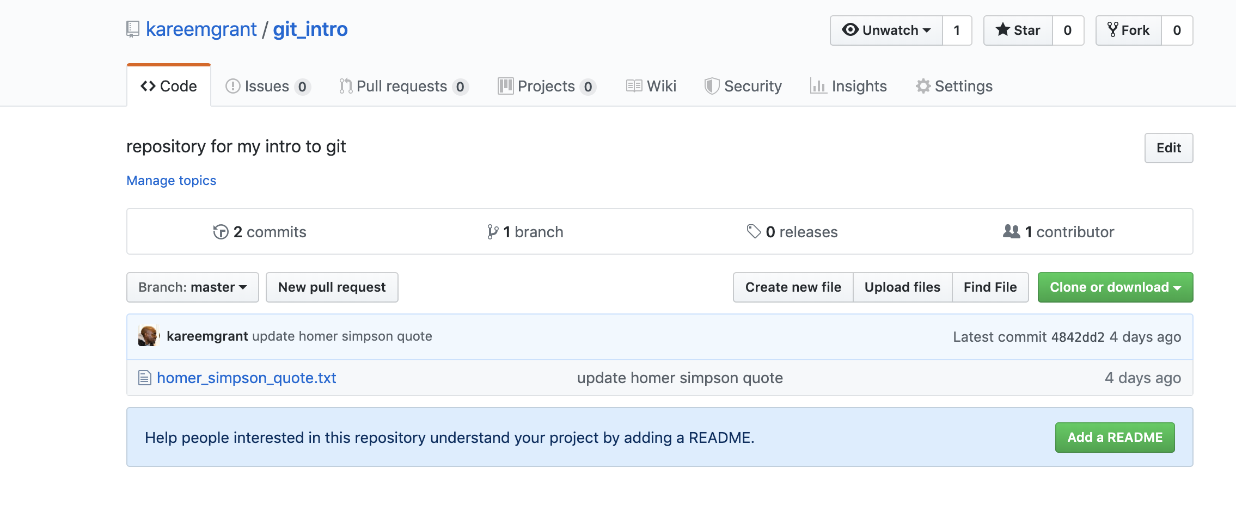The image size is (1236, 505).
Task: Click the tag icon beside 0 releases
Action: [754, 232]
